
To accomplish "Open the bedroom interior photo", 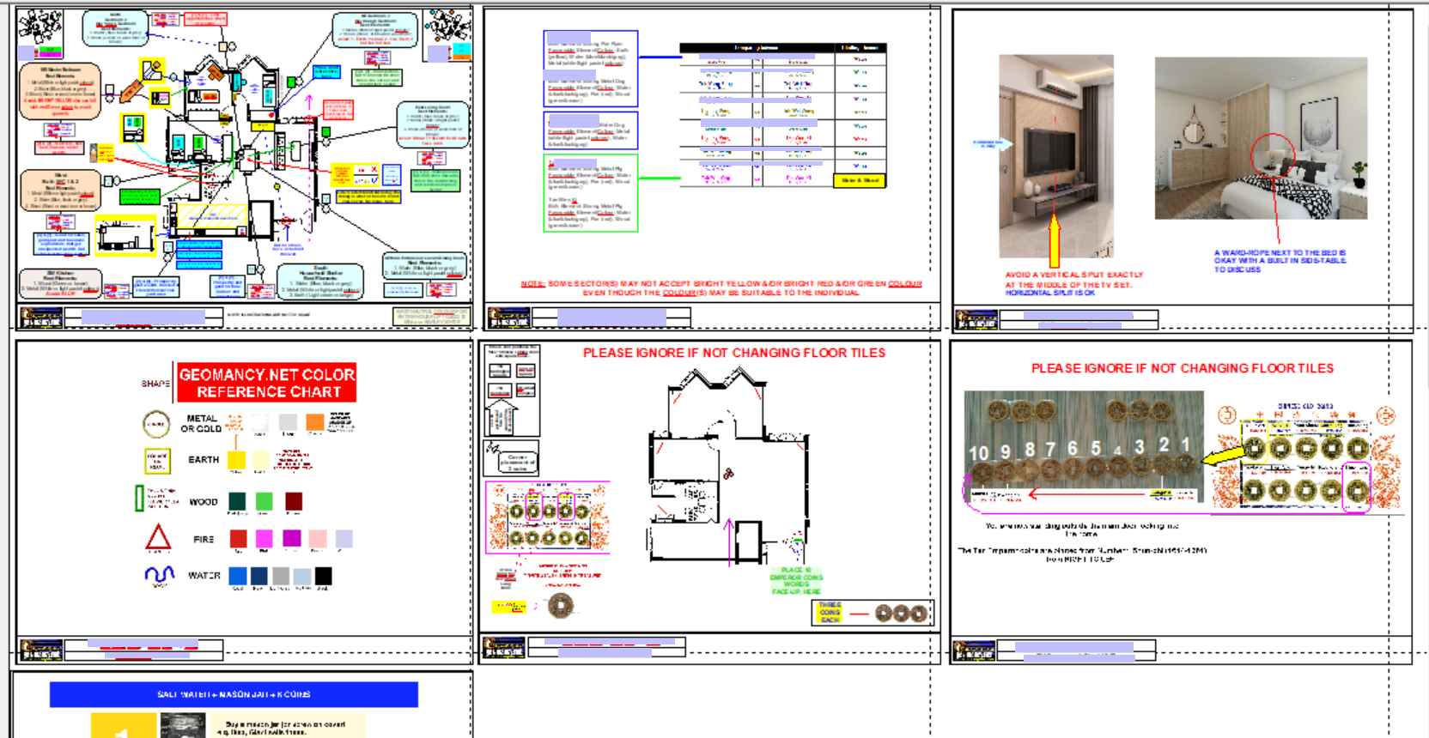I will pos(1260,138).
